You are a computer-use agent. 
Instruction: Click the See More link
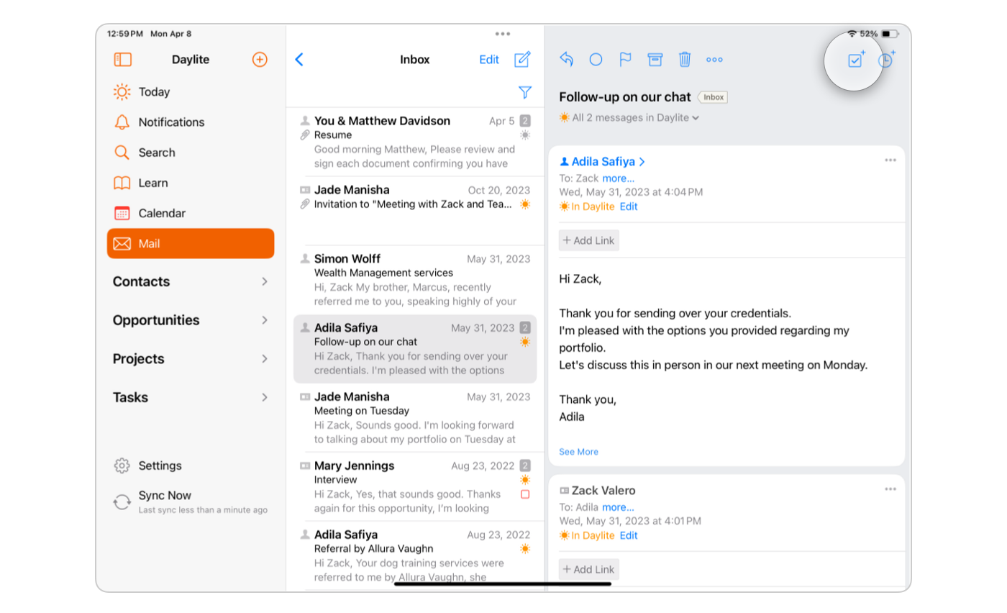pos(578,452)
